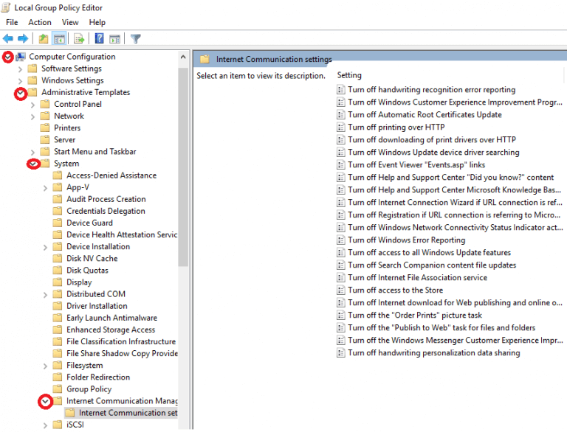Click the Server folder icon
The image size is (567, 432).
[45, 140]
